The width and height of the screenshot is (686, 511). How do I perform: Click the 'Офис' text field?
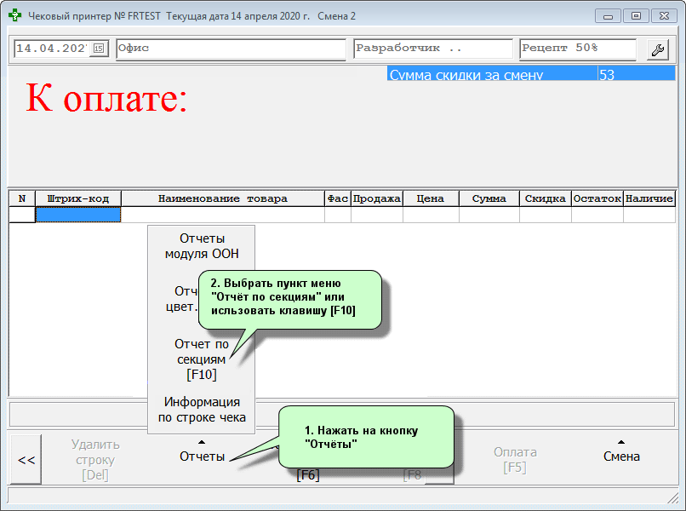[230, 49]
